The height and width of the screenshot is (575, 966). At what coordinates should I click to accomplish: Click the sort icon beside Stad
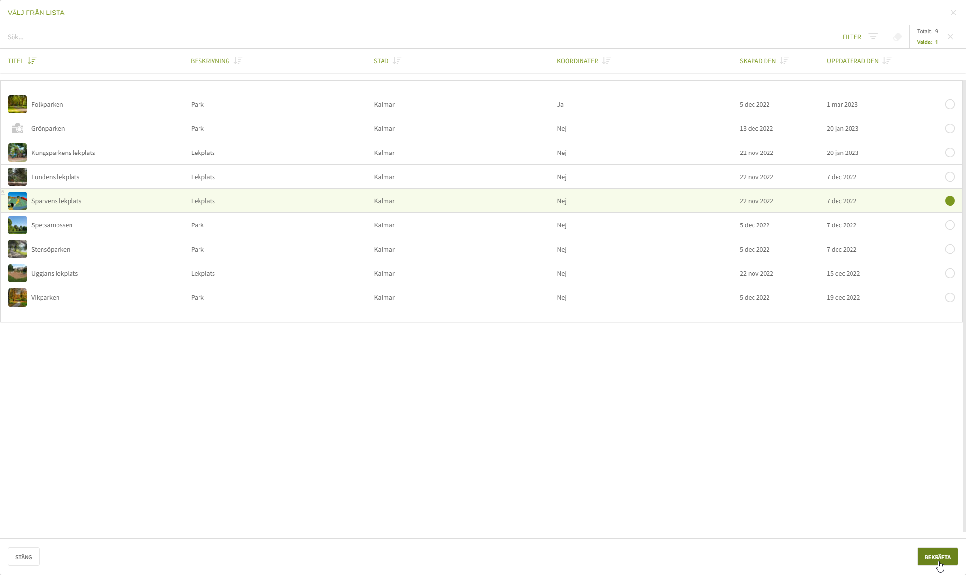(x=397, y=61)
